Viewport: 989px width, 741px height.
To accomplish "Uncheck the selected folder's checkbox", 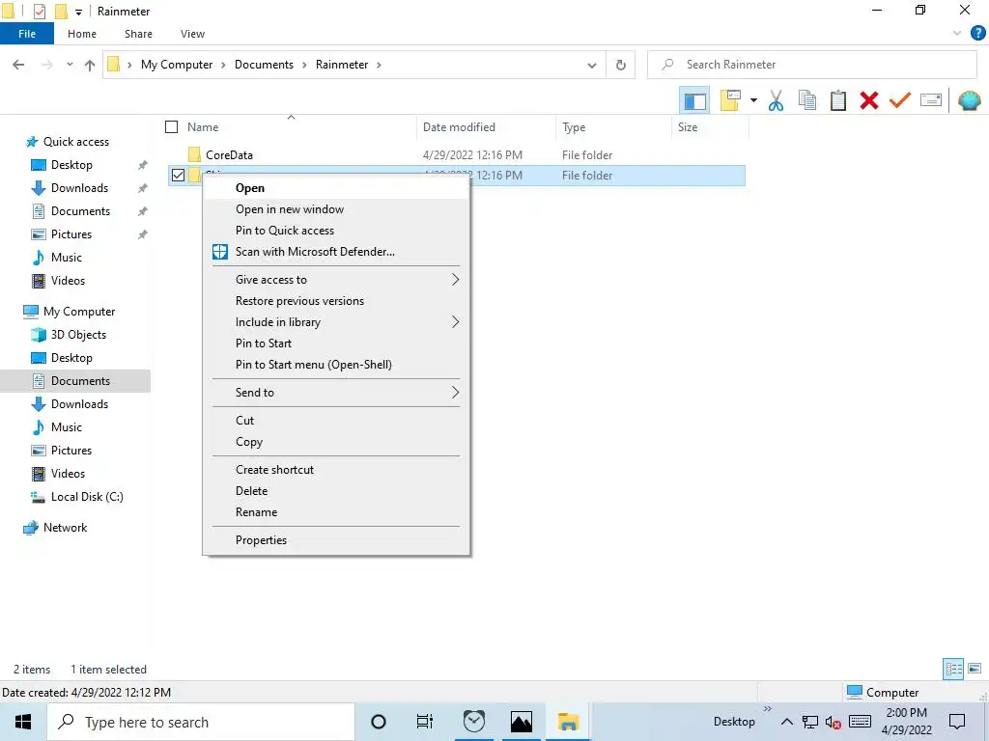I will coord(178,176).
